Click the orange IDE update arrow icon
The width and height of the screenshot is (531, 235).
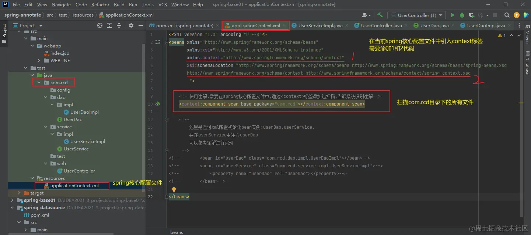517,15
